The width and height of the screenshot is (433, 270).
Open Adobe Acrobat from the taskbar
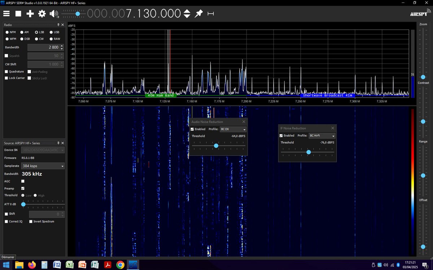108,265
